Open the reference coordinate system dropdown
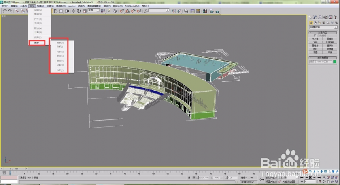This screenshot has height=185, width=340. coord(93,10)
